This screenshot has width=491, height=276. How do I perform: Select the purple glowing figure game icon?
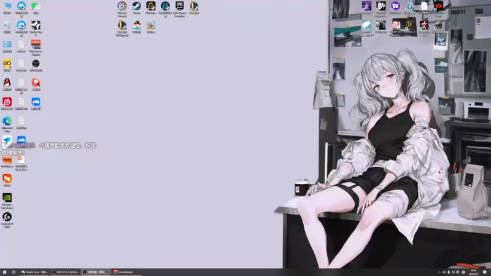click(x=366, y=7)
